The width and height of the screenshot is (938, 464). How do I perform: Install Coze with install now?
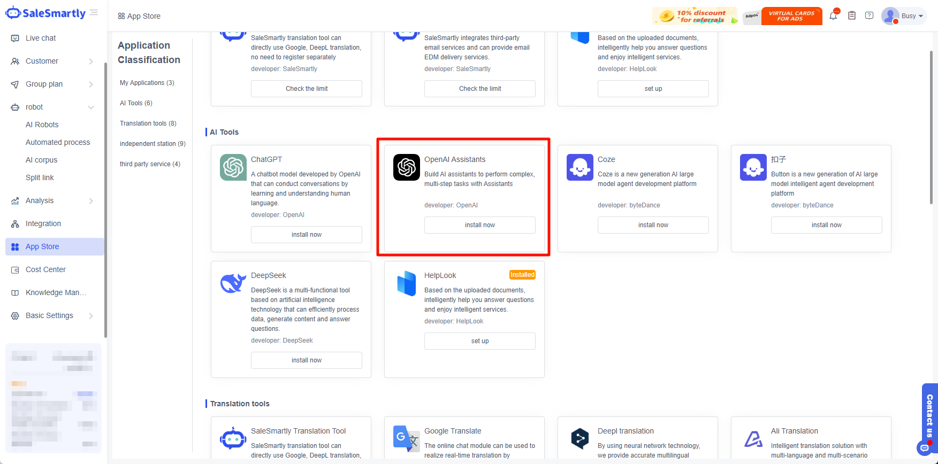tap(653, 225)
